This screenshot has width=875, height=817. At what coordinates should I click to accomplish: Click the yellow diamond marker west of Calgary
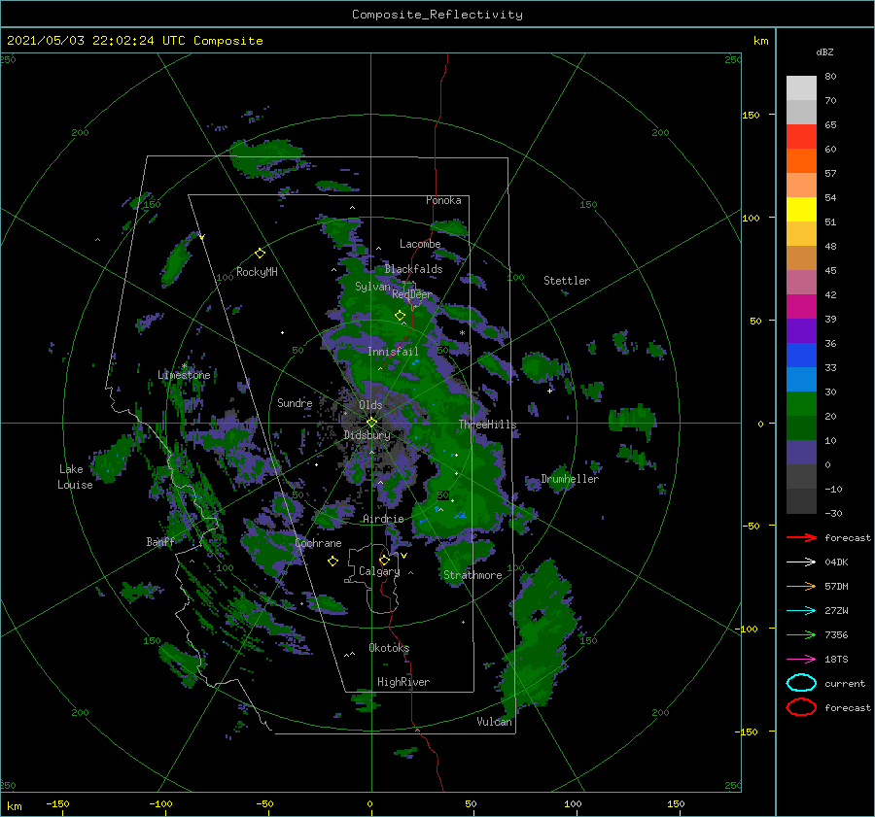point(332,562)
